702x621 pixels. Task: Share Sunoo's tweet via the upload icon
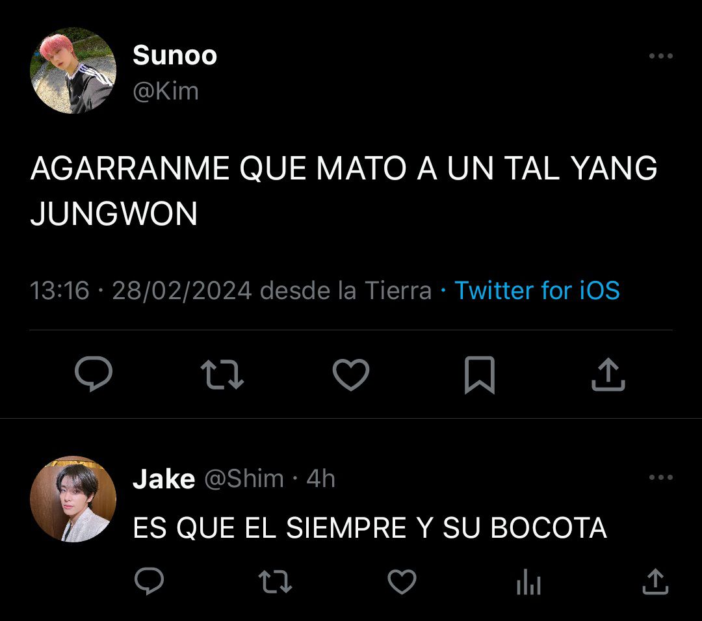(x=608, y=375)
